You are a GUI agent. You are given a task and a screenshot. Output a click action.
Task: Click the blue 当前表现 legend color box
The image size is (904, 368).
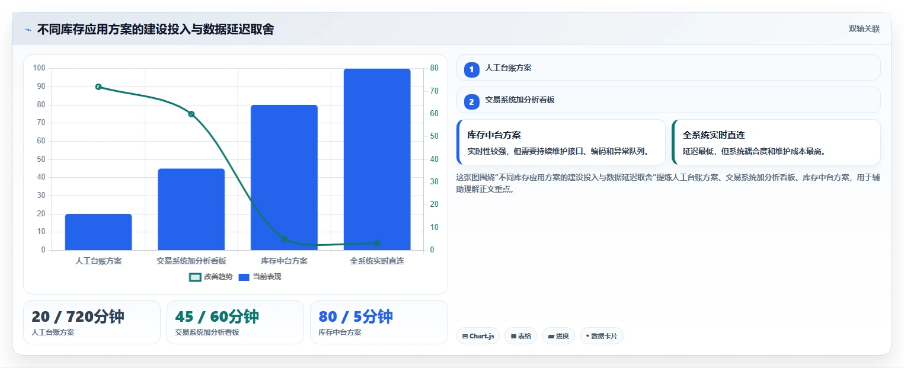pos(244,277)
